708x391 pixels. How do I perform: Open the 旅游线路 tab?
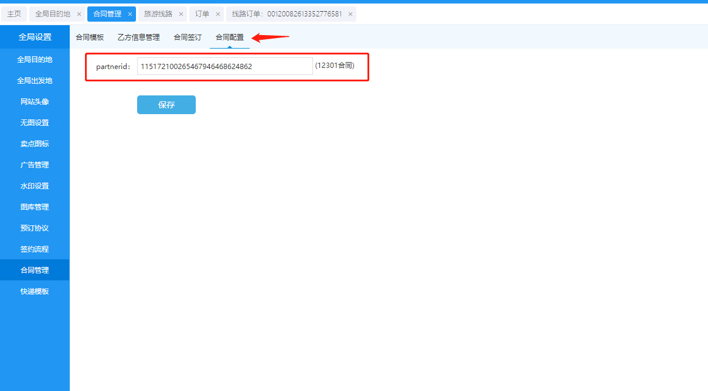point(158,14)
